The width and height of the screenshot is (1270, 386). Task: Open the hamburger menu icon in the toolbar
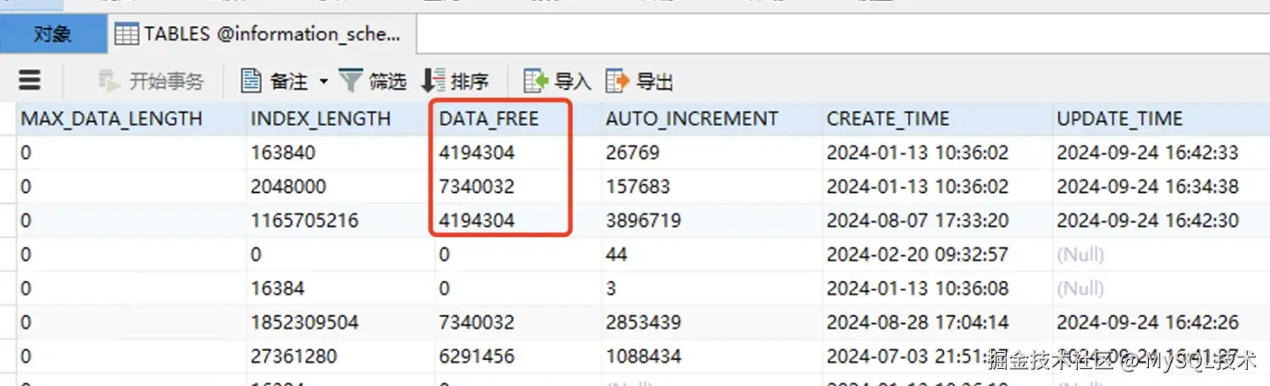[30, 80]
